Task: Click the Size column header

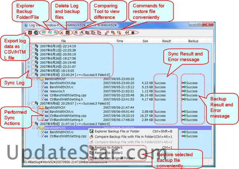Action: click(145, 41)
